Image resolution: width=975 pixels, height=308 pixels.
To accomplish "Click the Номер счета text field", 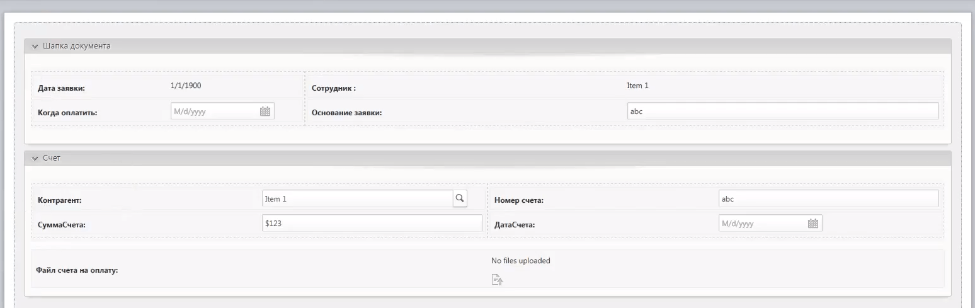I will (828, 199).
